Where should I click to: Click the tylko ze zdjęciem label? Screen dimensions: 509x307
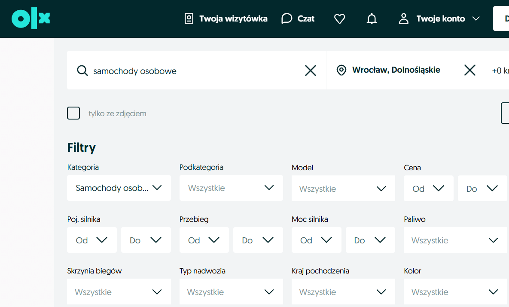pyautogui.click(x=117, y=114)
